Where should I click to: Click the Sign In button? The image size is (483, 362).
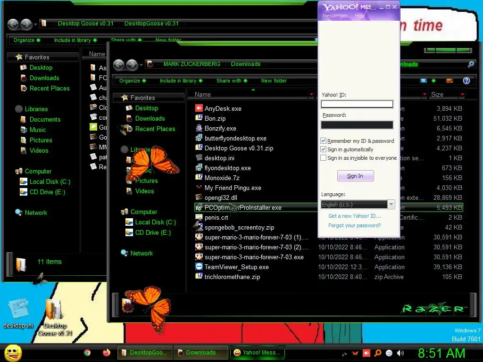(x=355, y=176)
